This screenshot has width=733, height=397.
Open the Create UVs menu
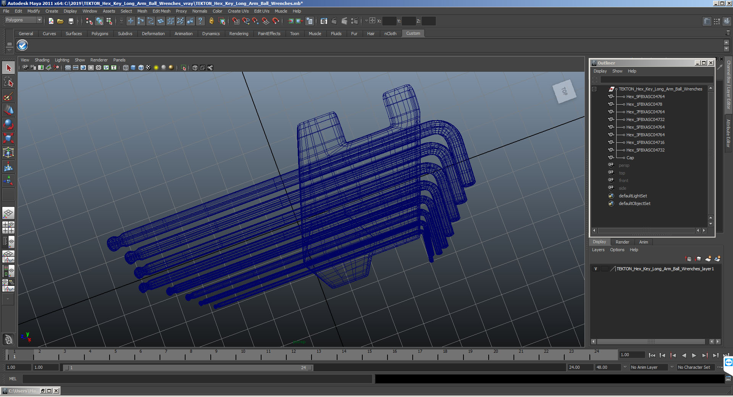238,11
